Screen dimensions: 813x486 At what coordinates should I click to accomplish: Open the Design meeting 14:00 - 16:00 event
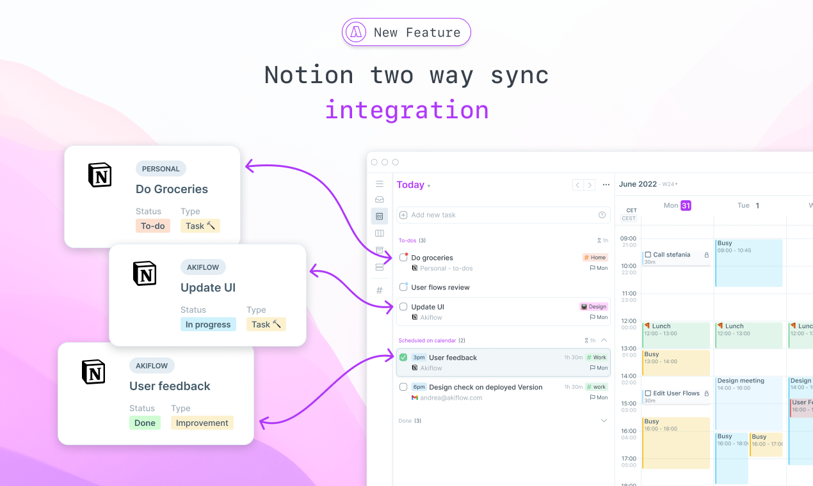(x=749, y=403)
